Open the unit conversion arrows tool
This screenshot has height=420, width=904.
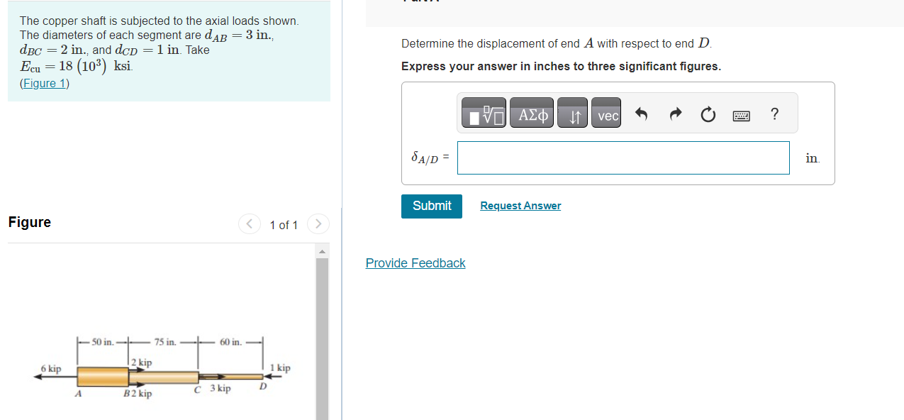coord(573,113)
